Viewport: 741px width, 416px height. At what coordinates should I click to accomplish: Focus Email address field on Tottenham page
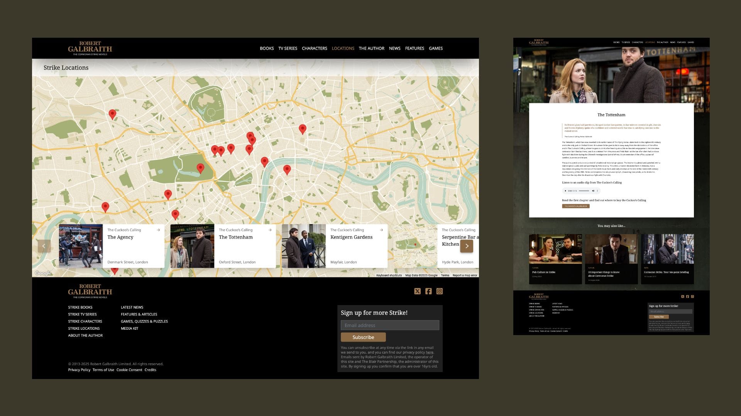[x=671, y=312]
